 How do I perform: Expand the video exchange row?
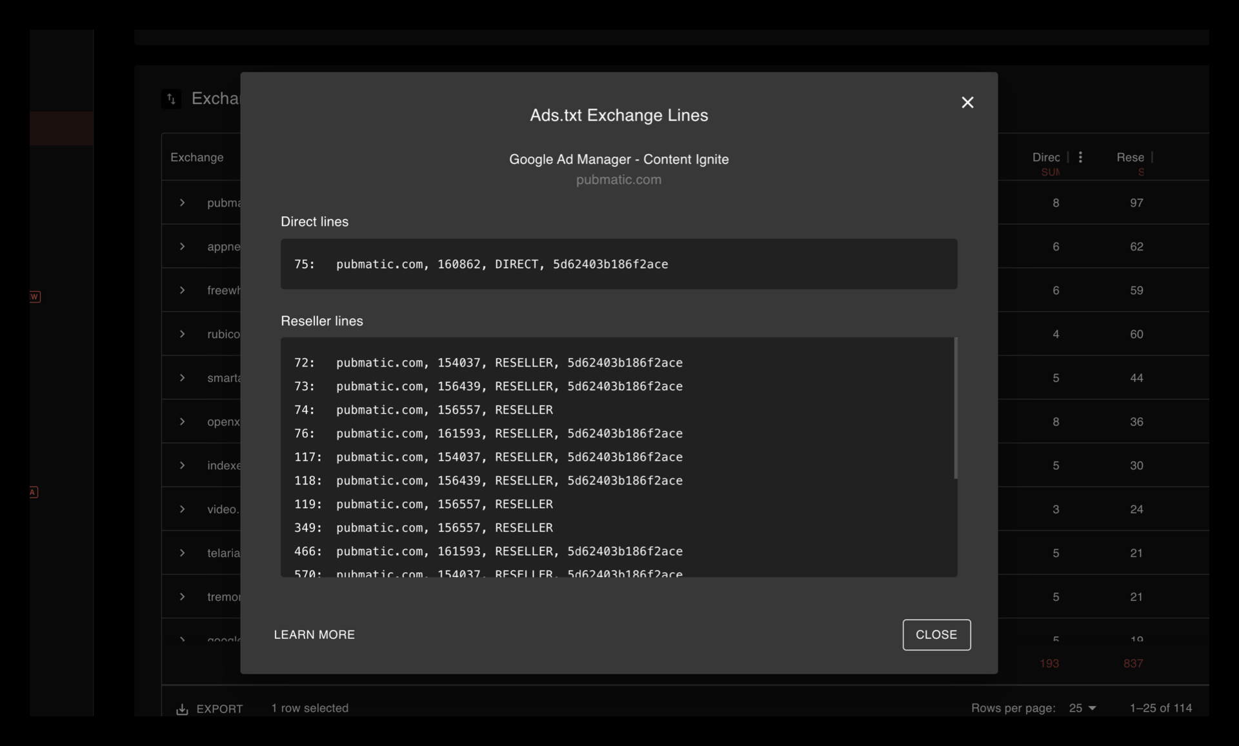click(x=182, y=509)
